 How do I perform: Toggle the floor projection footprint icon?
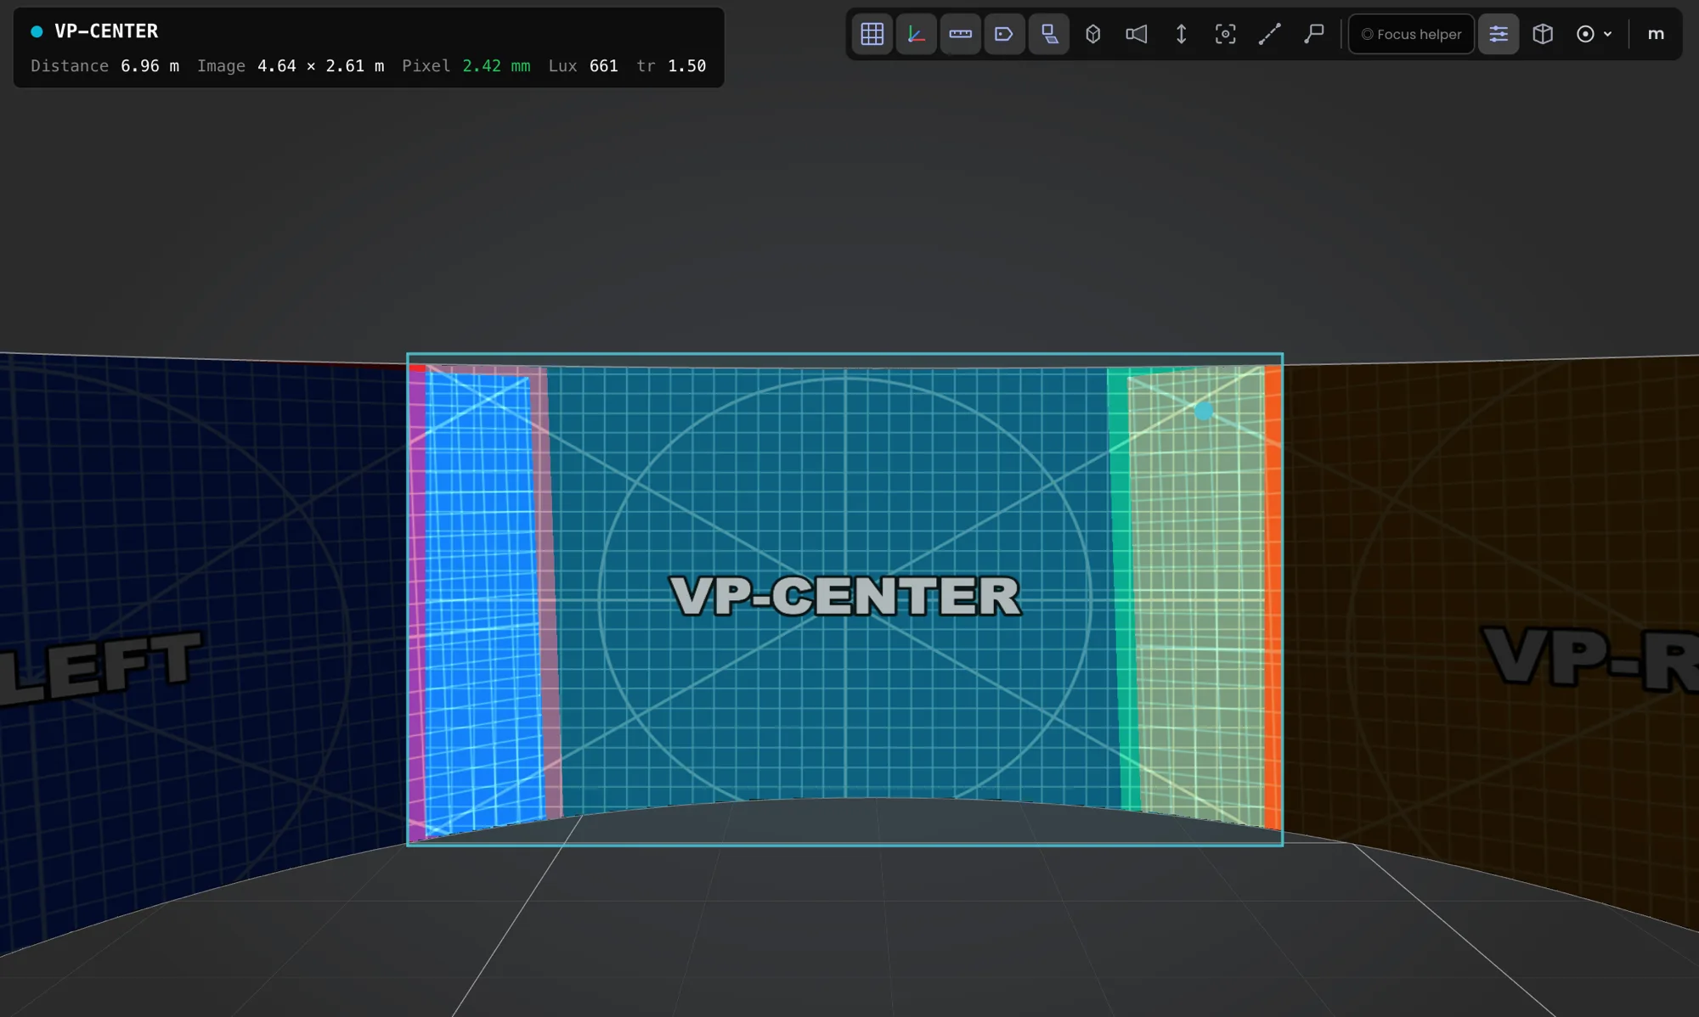[1048, 34]
